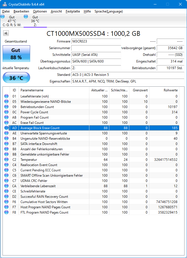
Task: Click status orb of Average Block Erase Count row
Action: (x=6, y=128)
